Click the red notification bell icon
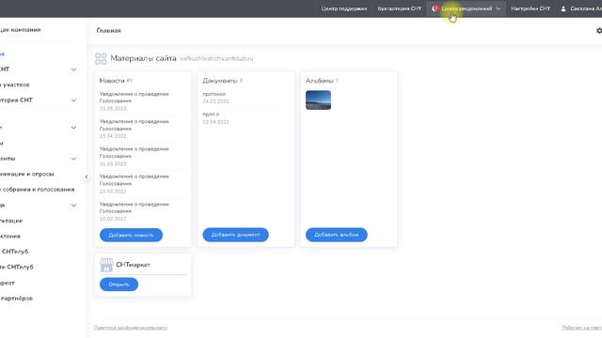 click(x=435, y=8)
